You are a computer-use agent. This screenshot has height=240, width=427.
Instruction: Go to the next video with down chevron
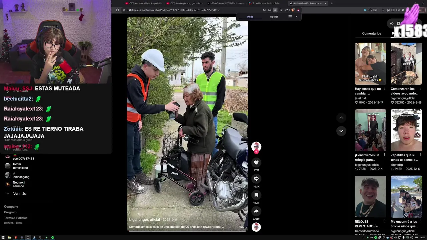point(341,131)
